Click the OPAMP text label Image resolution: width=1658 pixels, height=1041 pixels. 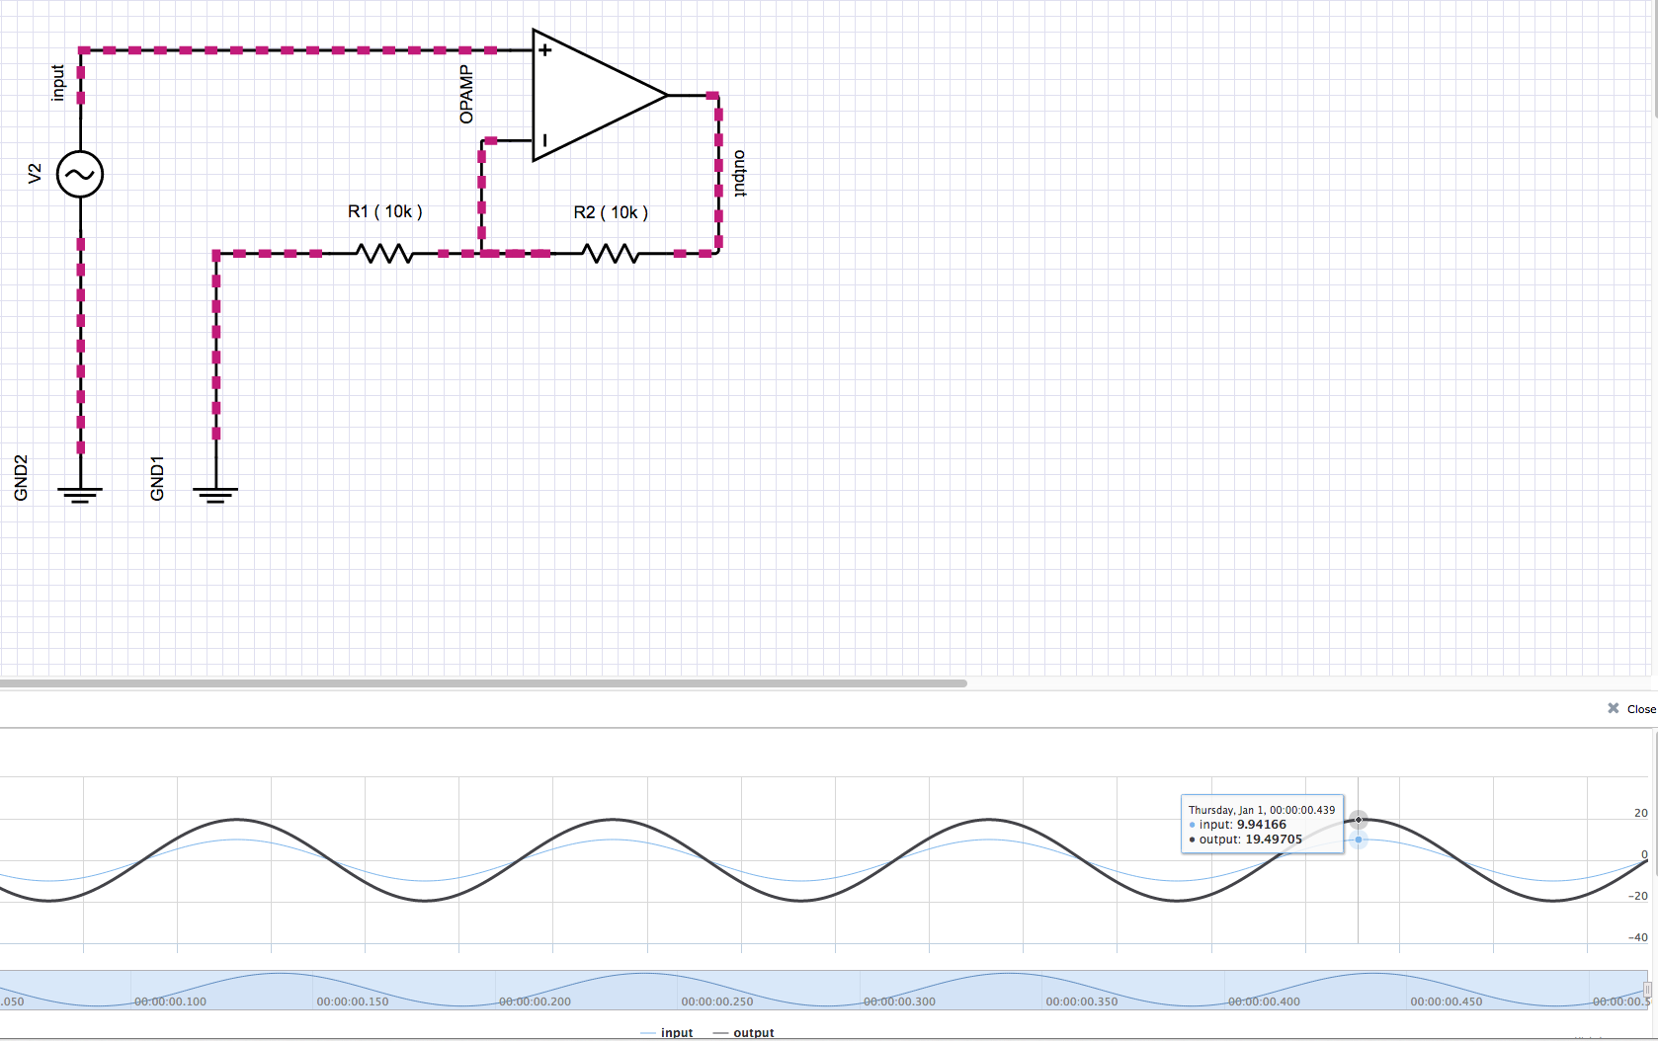coord(466,95)
